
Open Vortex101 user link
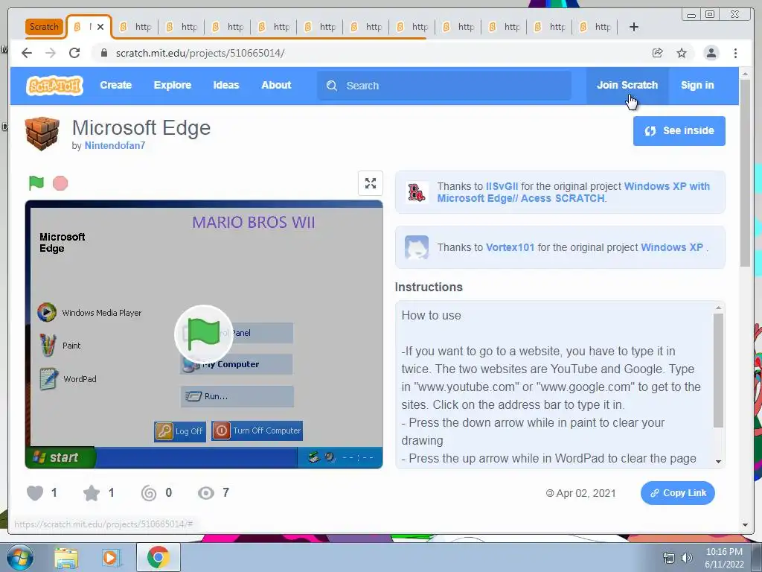[x=510, y=247]
